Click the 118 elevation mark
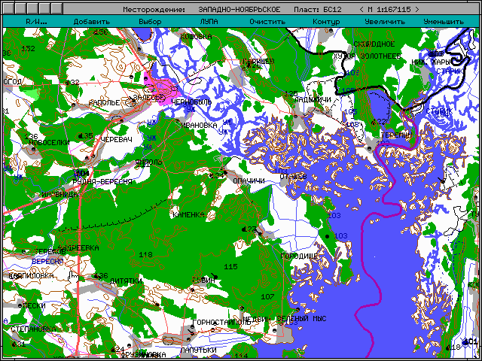The width and height of the screenshot is (482, 361). (x=145, y=255)
